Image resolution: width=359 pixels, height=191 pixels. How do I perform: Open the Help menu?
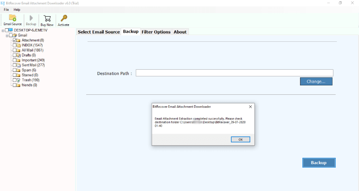coord(17,9)
